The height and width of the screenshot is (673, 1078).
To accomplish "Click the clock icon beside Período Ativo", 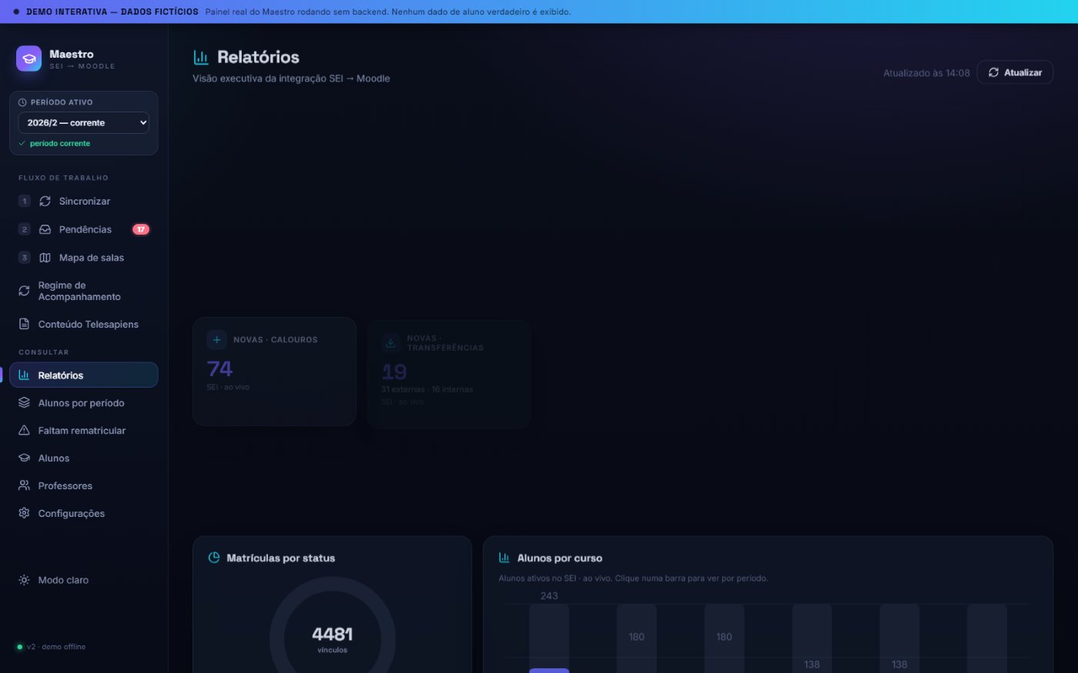I will tap(22, 102).
